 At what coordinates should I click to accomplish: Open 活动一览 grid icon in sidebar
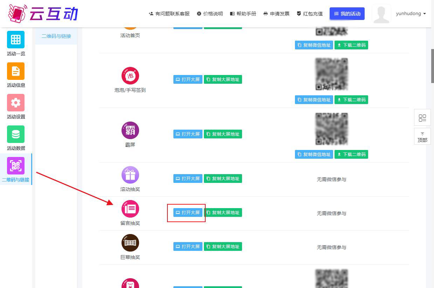[x=16, y=40]
